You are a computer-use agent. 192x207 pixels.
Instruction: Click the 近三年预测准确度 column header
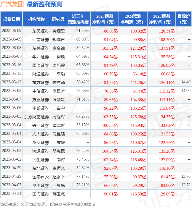pyautogui.click(x=78, y=19)
